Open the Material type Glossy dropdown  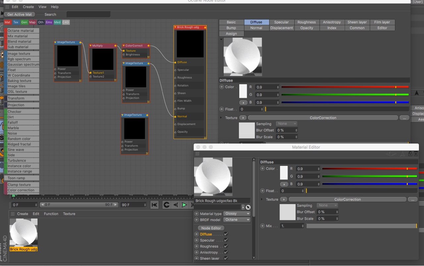(237, 214)
